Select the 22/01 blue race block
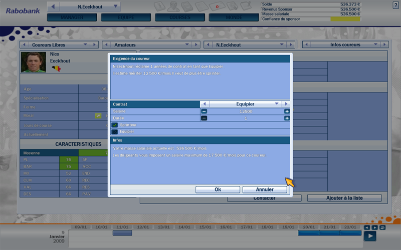Screen dimensions: 401x250 click(x=350, y=232)
